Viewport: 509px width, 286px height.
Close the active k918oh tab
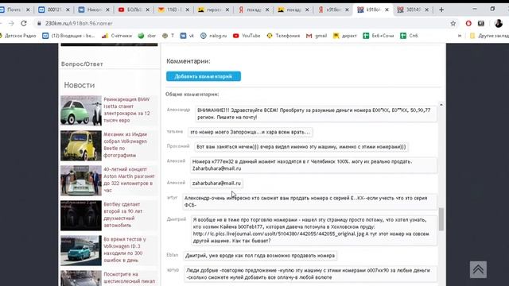387,10
